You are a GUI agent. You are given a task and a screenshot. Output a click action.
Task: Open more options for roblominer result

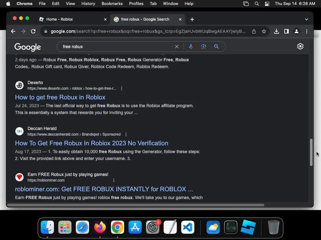pyautogui.click(x=113, y=180)
